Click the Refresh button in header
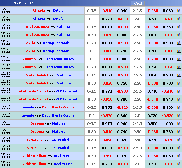This screenshot has height=168, width=182. 138,4
